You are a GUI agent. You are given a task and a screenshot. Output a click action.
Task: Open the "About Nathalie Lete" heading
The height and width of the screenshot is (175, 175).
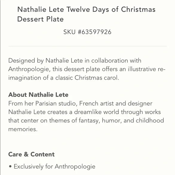[38, 95]
